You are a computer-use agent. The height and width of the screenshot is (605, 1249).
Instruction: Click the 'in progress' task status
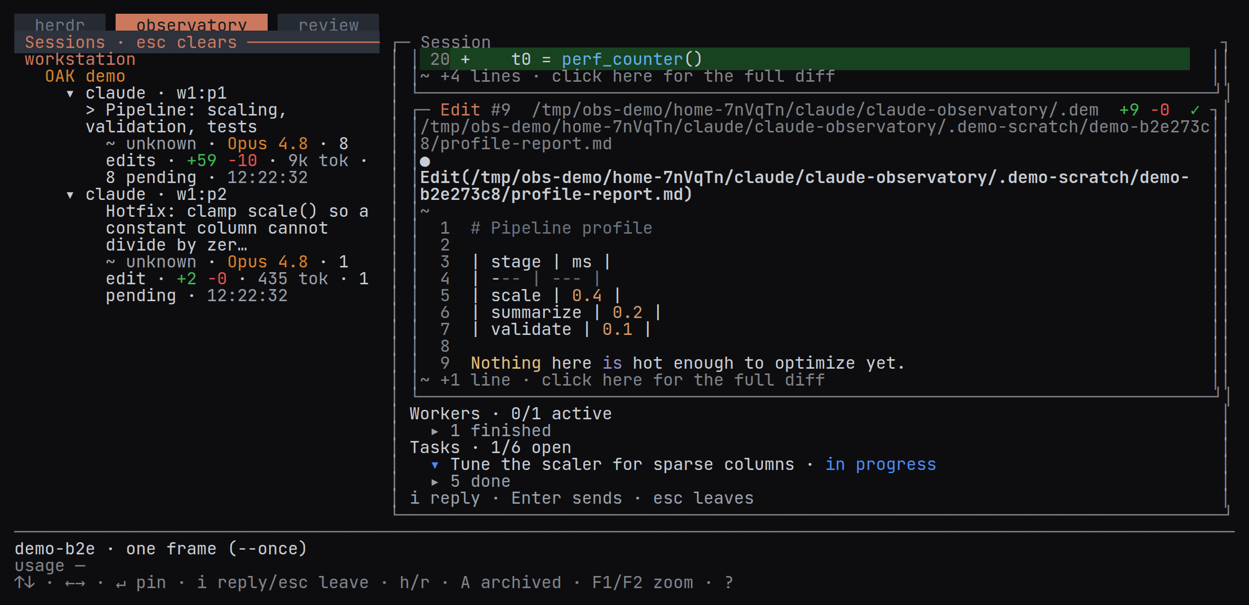[881, 465]
